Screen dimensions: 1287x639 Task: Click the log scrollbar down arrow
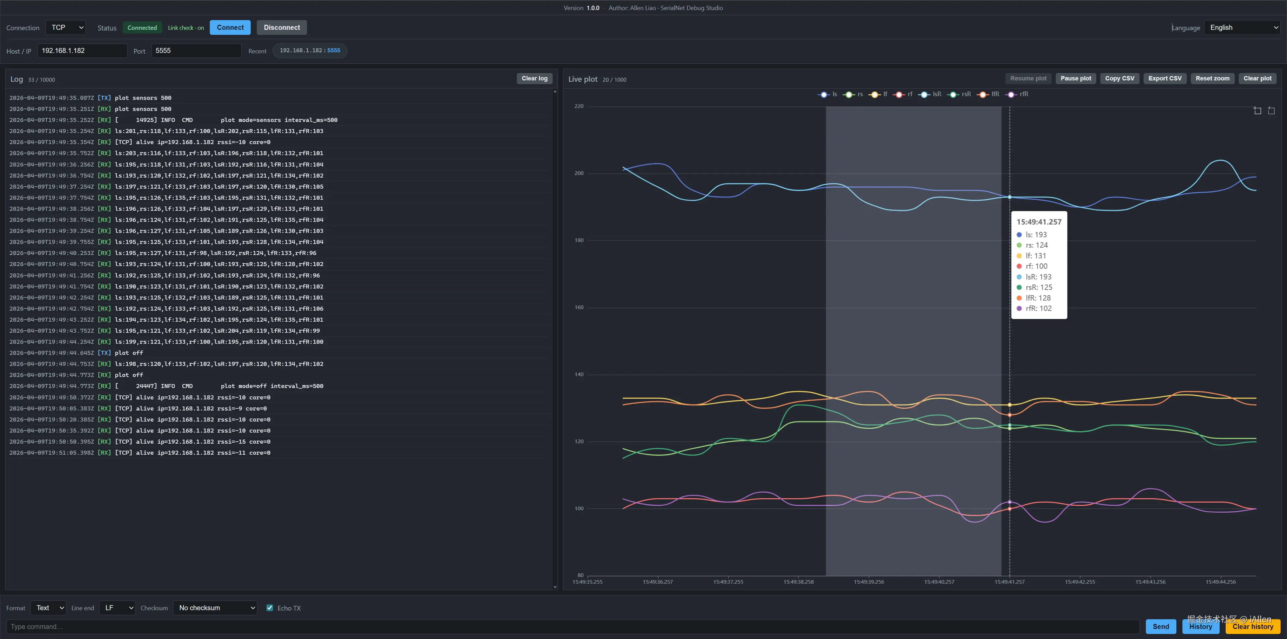[555, 587]
